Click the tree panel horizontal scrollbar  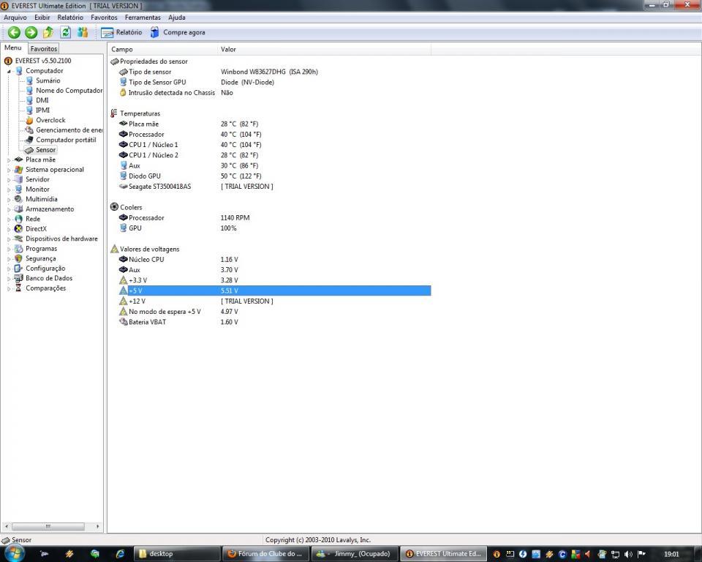(48, 526)
